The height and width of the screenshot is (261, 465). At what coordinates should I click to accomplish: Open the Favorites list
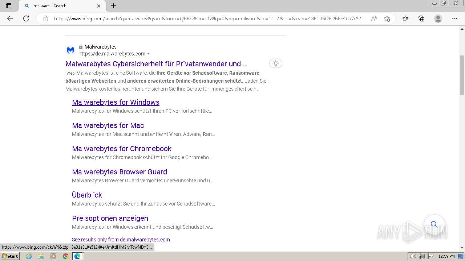[x=405, y=18]
